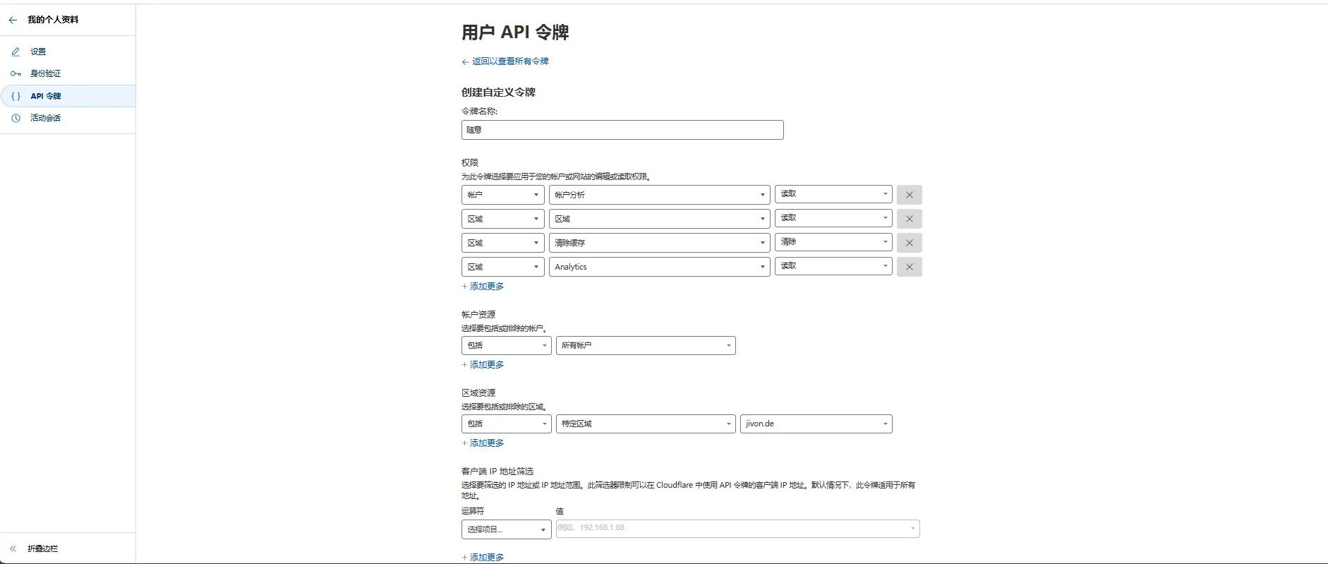Click the pencil icon for 设置

[16, 52]
